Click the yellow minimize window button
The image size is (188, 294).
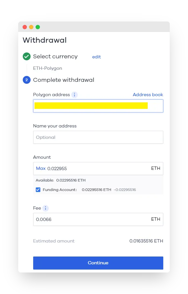[31, 27]
